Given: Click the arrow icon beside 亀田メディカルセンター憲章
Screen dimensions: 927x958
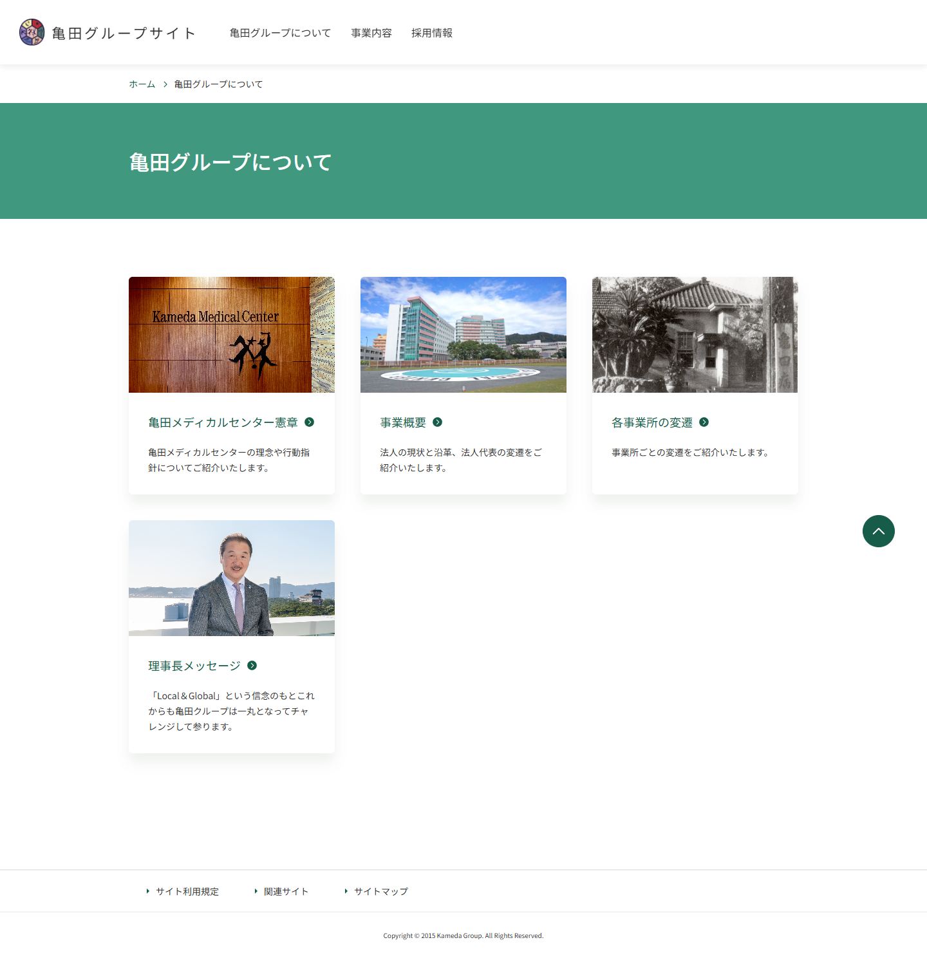Looking at the screenshot, I should (310, 422).
